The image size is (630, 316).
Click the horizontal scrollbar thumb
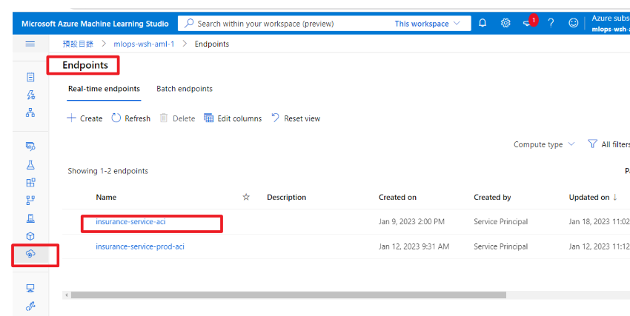(x=288, y=295)
